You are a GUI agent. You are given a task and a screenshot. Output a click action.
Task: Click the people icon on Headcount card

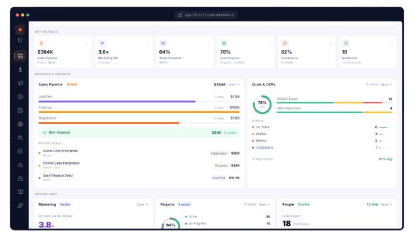coord(346,43)
